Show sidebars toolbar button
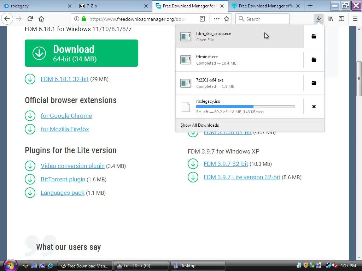Image resolution: width=362 pixels, height=271 pixels. click(341, 19)
